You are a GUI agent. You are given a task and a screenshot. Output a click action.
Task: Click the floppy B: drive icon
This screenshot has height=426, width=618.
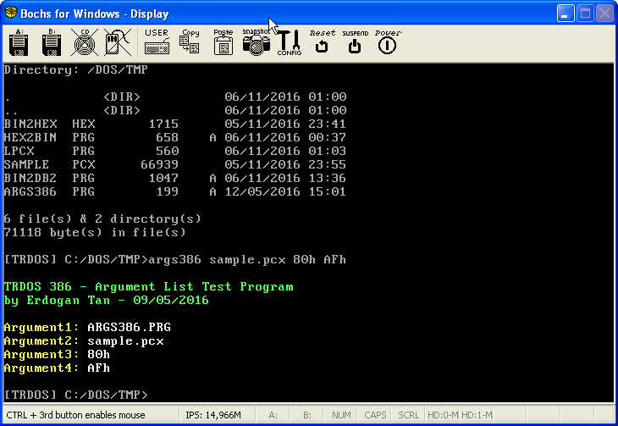click(x=52, y=42)
